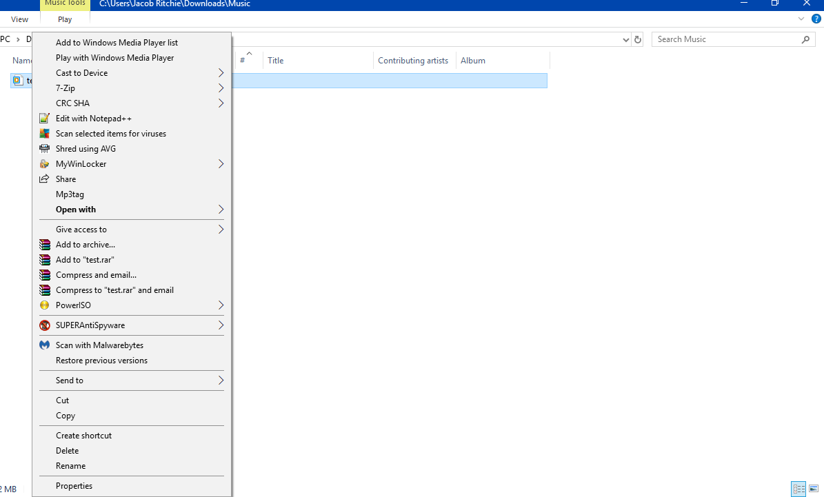Open the View ribbon tab

click(x=19, y=19)
